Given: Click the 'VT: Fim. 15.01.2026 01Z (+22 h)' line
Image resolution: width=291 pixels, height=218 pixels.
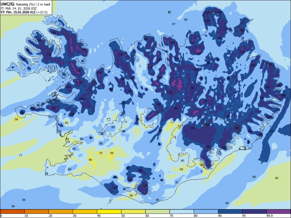Looking at the screenshot, I should (x=24, y=12).
